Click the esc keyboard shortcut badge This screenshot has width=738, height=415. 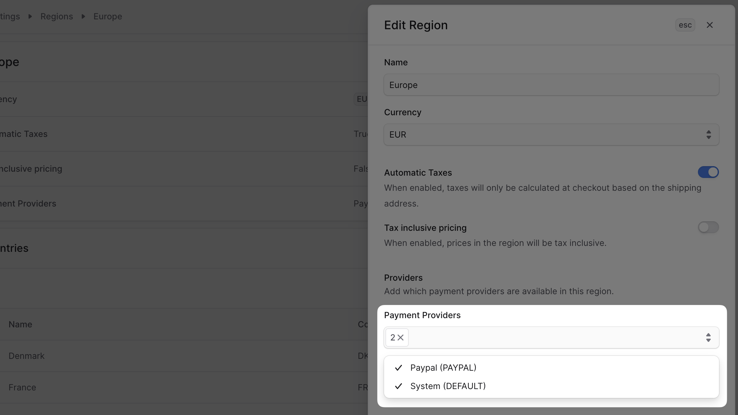click(685, 25)
